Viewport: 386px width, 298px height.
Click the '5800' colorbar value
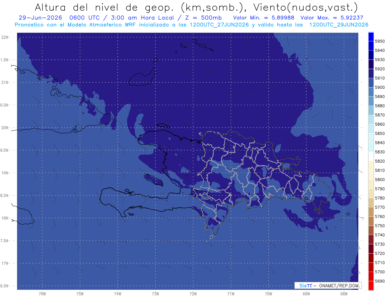point(380,179)
